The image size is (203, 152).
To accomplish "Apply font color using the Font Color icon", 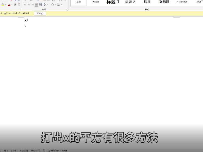I will 9,4.
